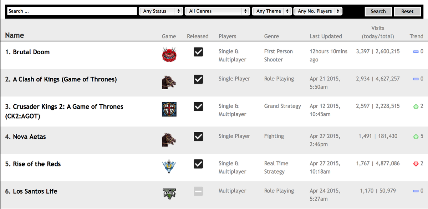This screenshot has height=209, width=428.
Task: Toggle the Released checkbox for Brutal Doom
Action: (x=198, y=52)
